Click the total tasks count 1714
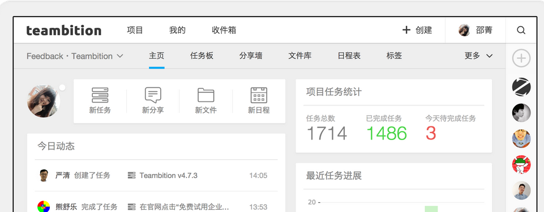Screen dimensions: 544x212 (x=327, y=133)
